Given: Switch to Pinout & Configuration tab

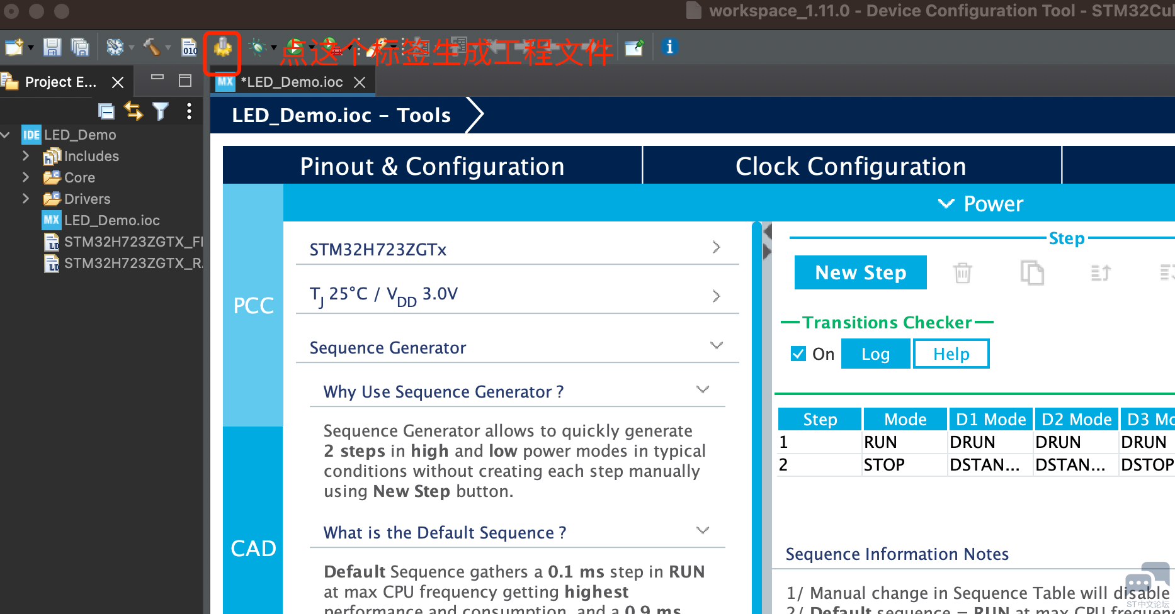Looking at the screenshot, I should point(433,166).
